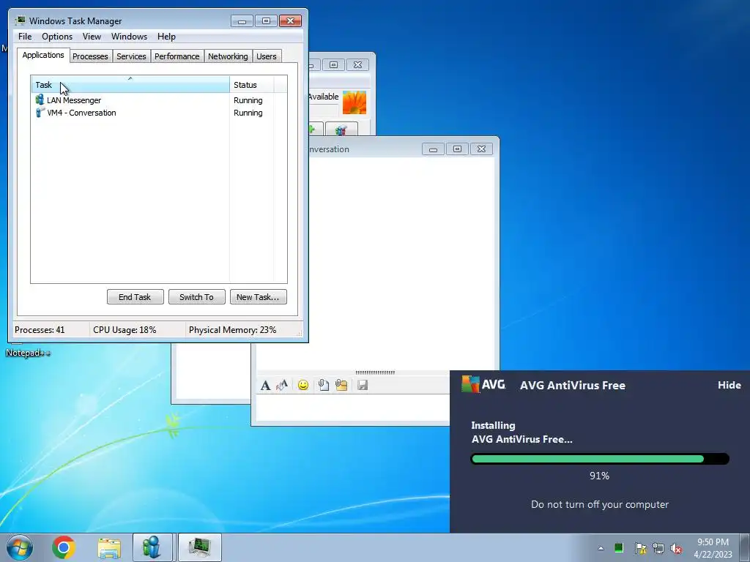
Task: Click the network tray icon
Action: (658, 548)
